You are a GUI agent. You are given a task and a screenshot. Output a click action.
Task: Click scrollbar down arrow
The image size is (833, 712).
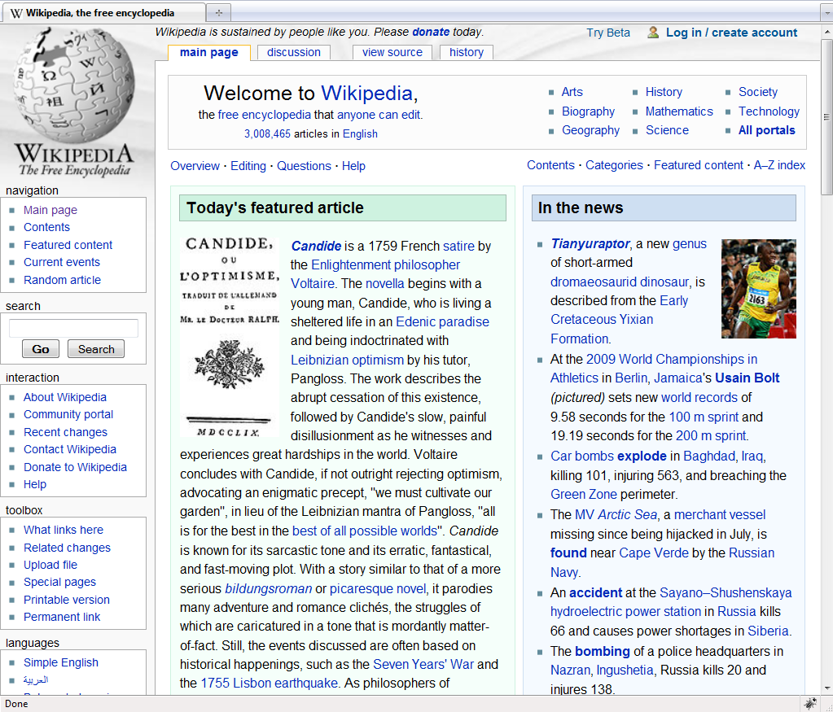(x=826, y=688)
